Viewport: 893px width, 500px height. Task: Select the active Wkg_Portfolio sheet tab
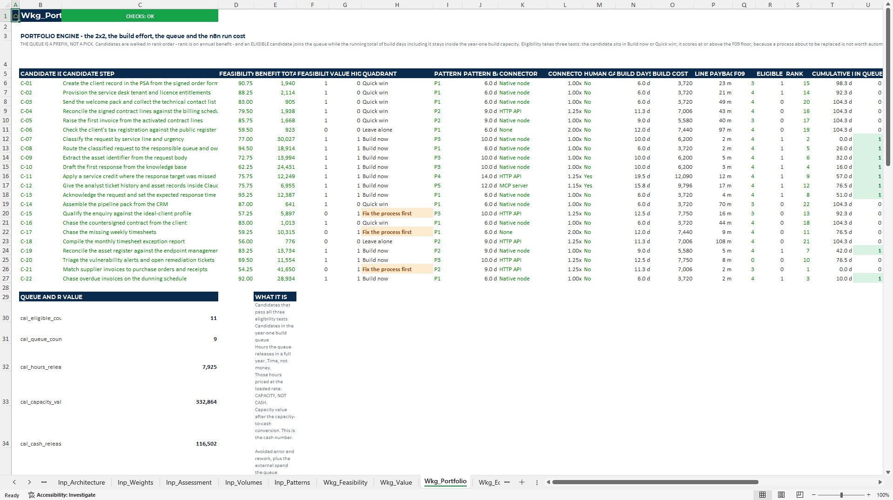click(445, 481)
